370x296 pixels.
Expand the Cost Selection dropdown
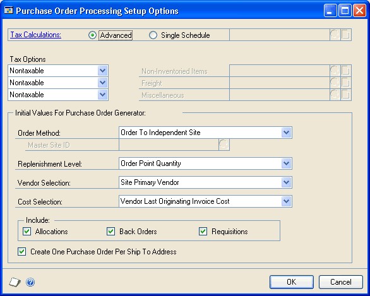(x=286, y=201)
